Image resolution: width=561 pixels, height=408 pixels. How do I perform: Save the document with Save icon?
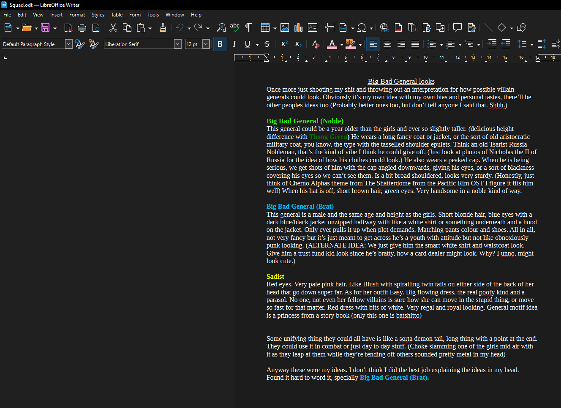point(45,28)
